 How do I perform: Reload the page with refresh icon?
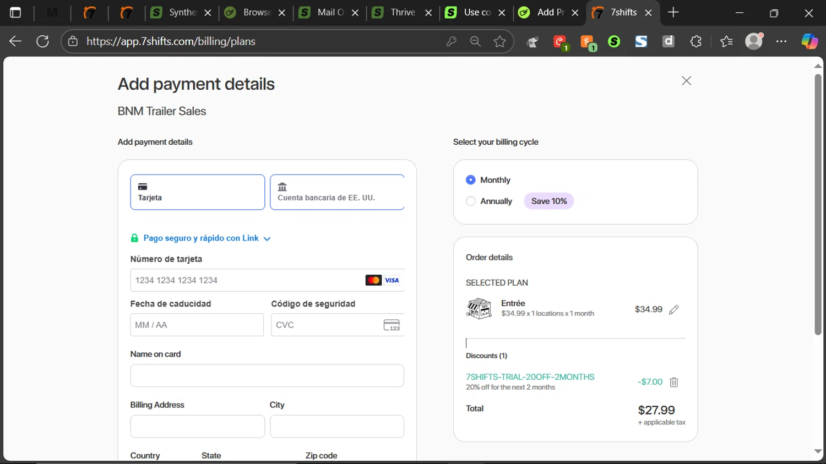tap(42, 41)
